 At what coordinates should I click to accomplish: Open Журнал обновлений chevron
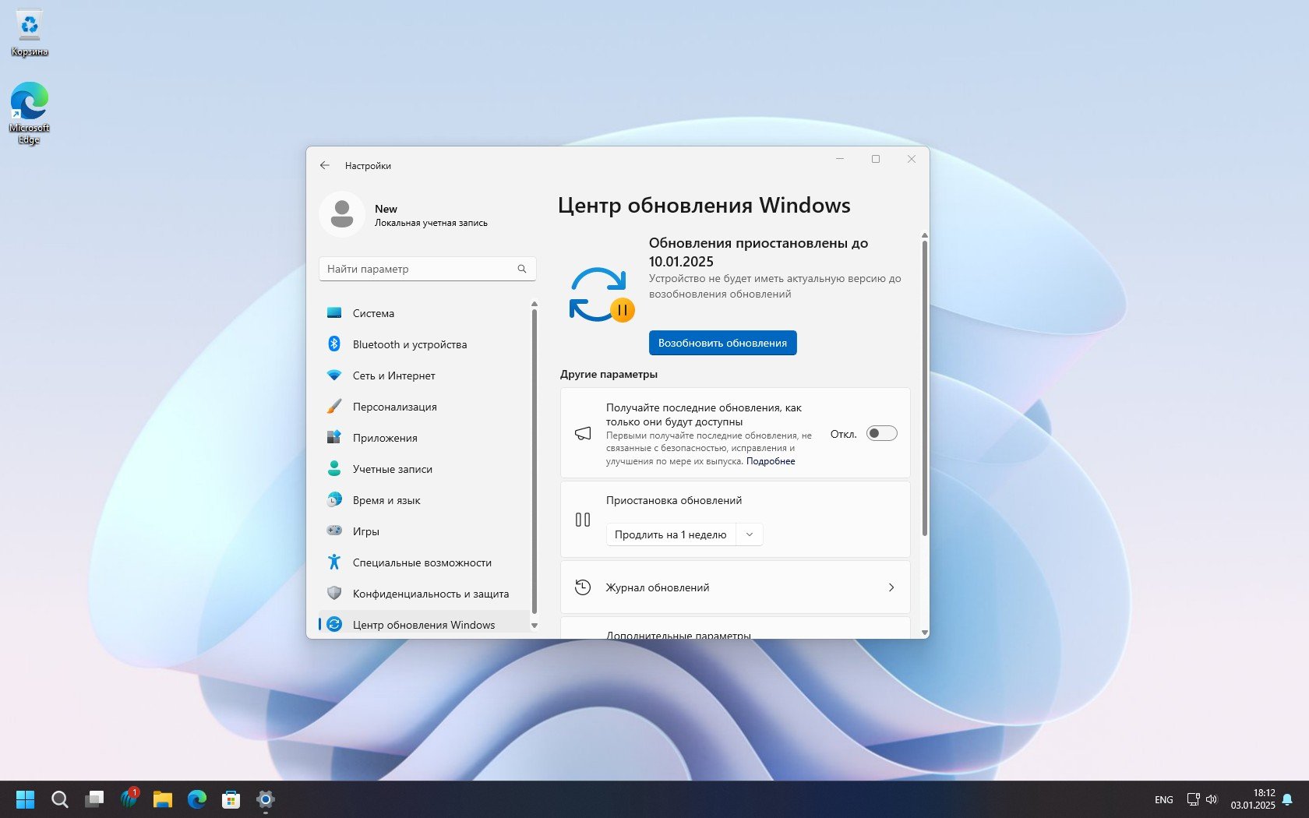[891, 587]
